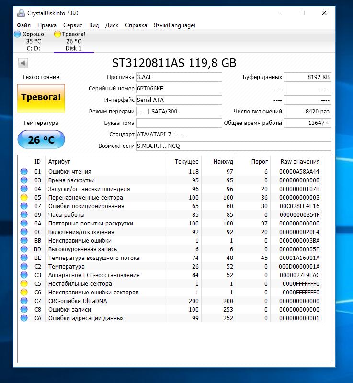Click raw value 0000027F9EAC

coord(299,275)
